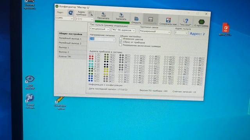The height and width of the screenshot is (140, 250).
Task: Click the Записать toolbar button
Action: coord(121,16)
